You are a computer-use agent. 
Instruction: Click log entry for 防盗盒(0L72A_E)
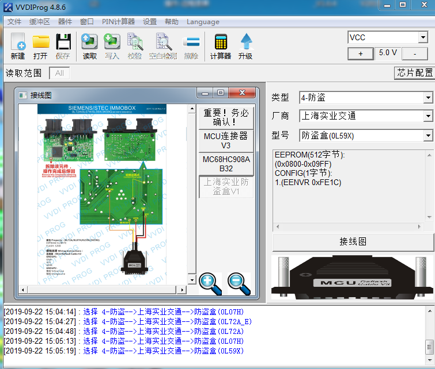127,321
